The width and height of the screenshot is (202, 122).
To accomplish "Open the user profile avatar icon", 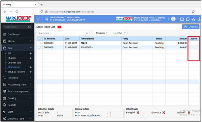I will point(173,19).
